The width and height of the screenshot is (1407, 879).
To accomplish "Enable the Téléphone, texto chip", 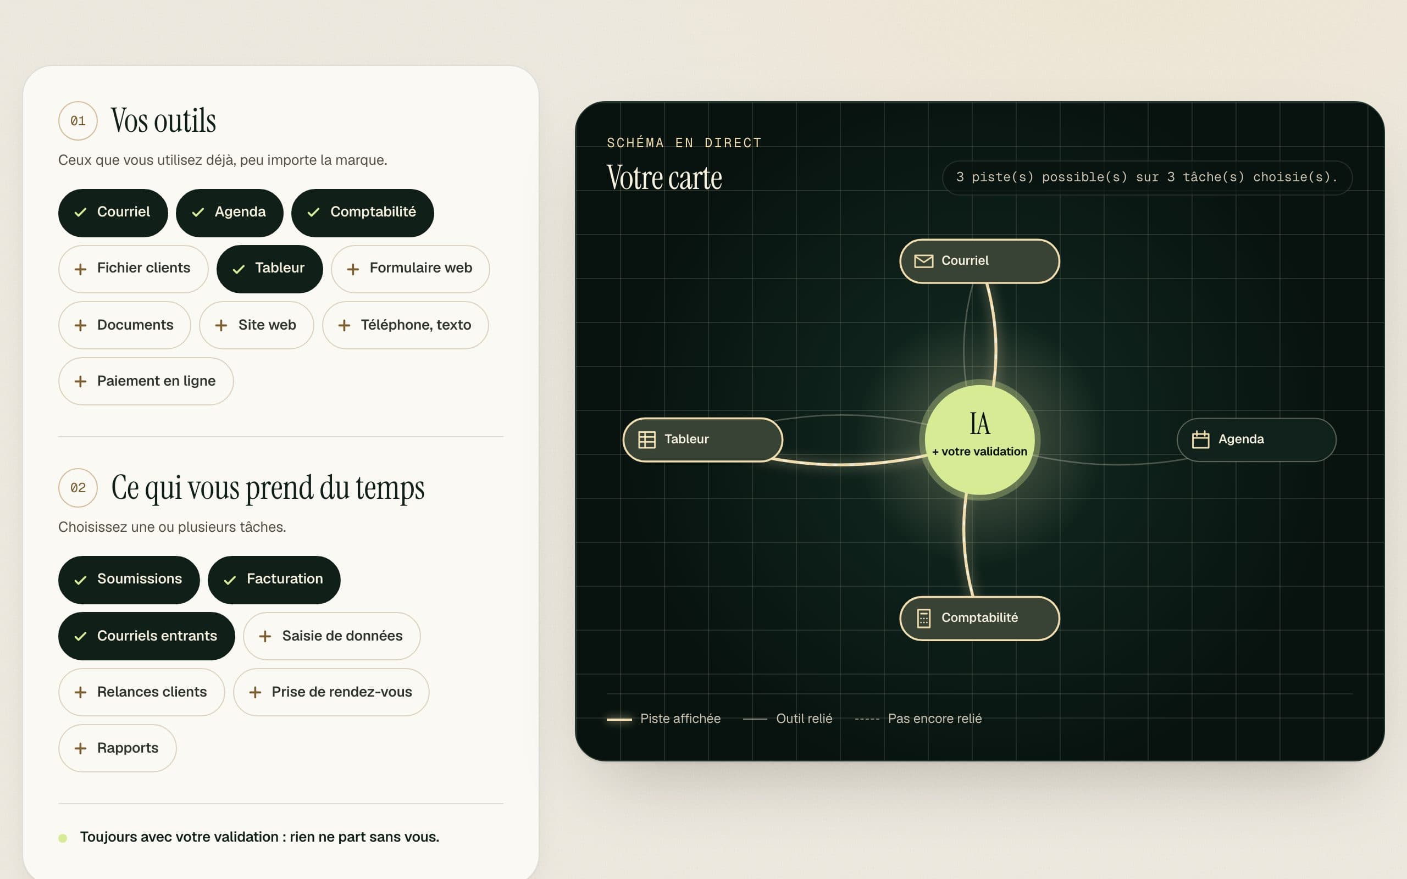I will point(405,325).
